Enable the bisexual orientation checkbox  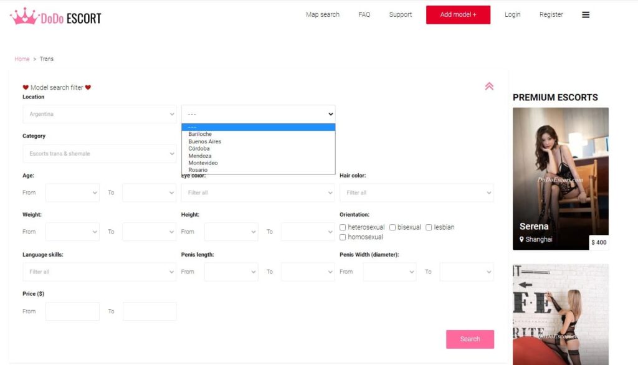point(393,227)
